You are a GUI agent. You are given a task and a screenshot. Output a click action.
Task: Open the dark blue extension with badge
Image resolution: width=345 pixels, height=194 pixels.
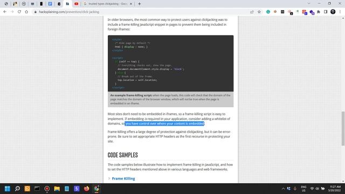coord(312,12)
